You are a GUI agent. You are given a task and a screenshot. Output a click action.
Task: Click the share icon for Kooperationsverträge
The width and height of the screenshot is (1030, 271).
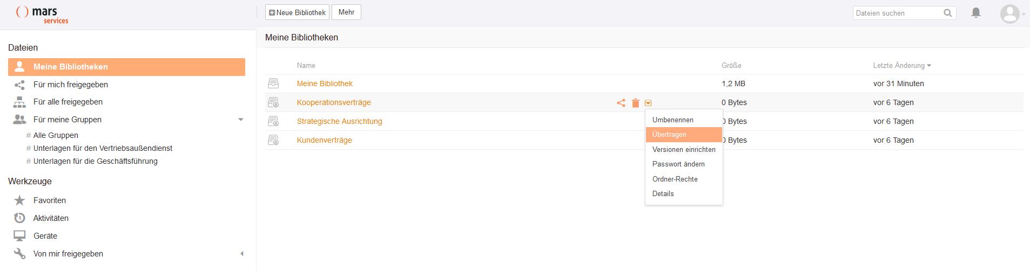[x=621, y=103]
